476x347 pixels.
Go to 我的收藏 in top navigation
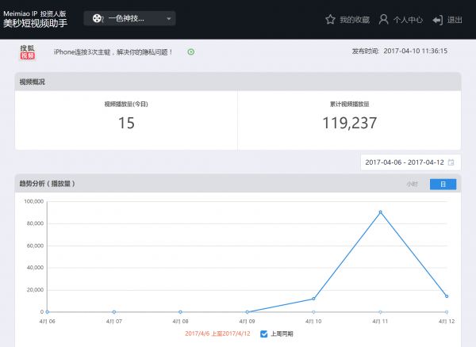pos(353,19)
